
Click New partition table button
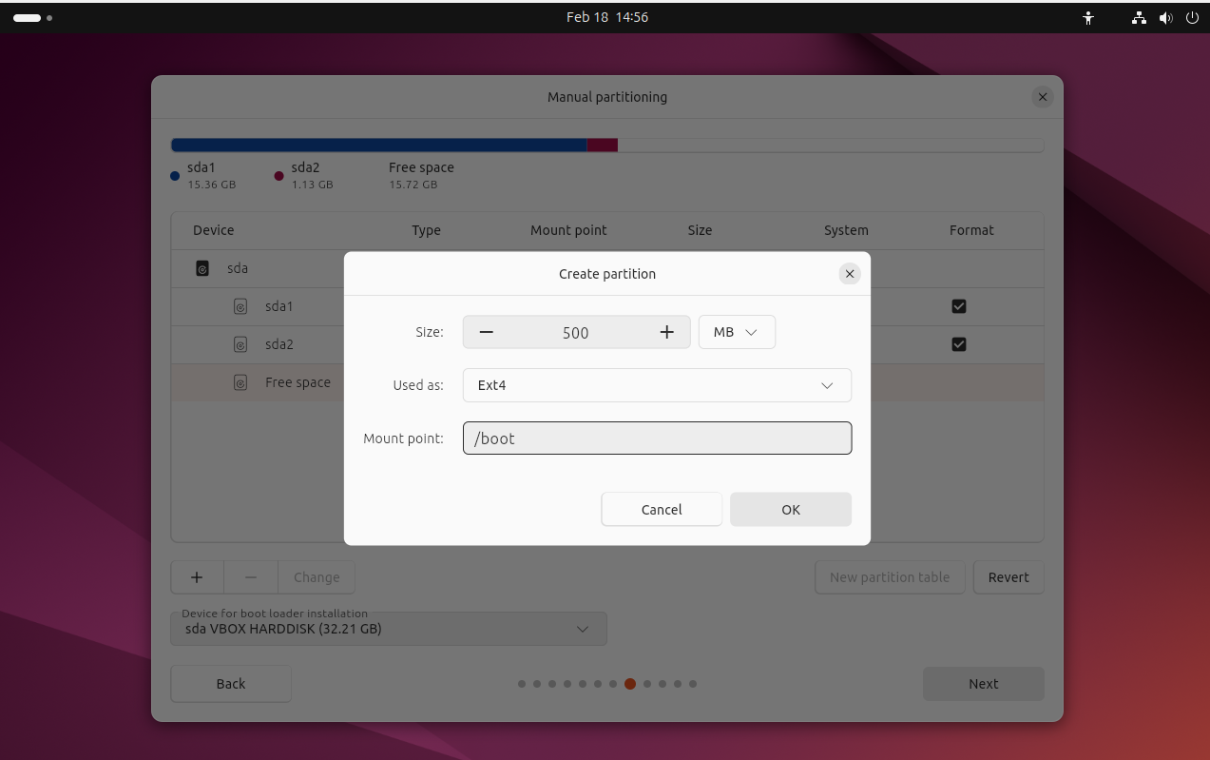pyautogui.click(x=890, y=577)
